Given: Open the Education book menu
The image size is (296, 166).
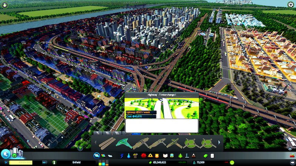Looking at the screenshot, I should (x=165, y=156).
